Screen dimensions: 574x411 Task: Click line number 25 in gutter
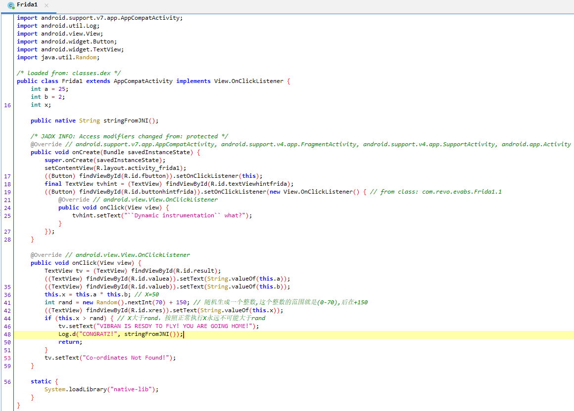7,216
